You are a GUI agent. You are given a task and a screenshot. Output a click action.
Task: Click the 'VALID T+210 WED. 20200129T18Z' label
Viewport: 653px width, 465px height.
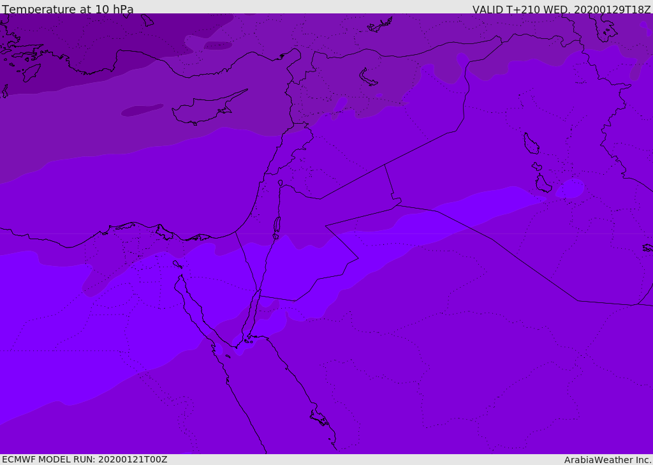[x=561, y=9]
